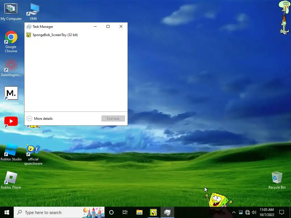This screenshot has width=291, height=218.
Task: Open the My Computer desktop icon
Action: coord(11,12)
